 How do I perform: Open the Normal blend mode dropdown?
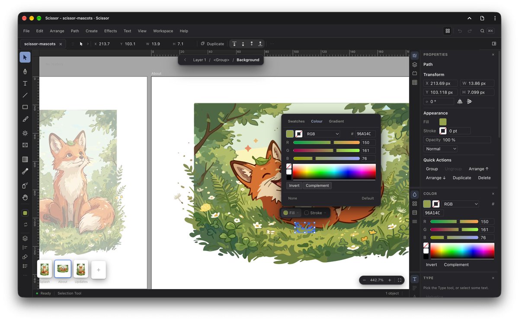coord(440,149)
